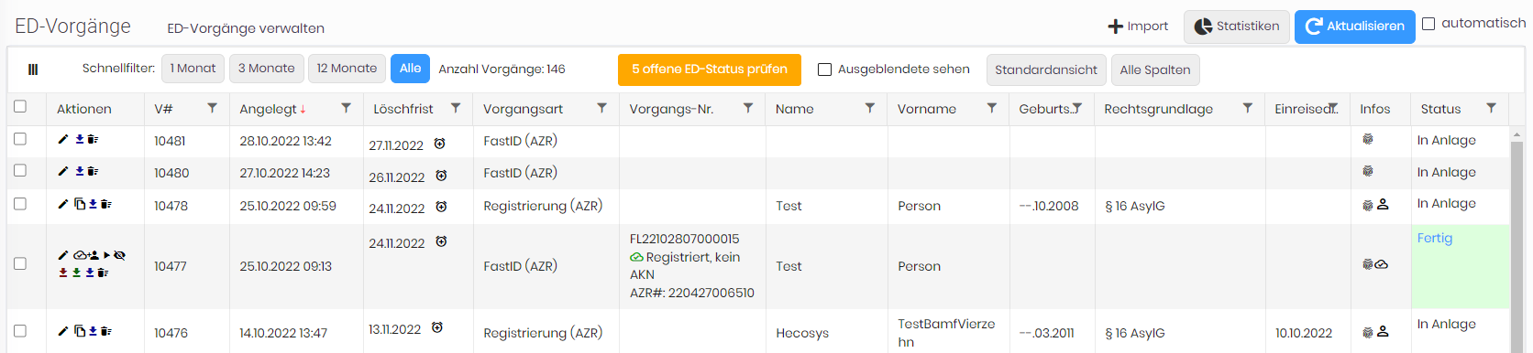Click the copy icon for Vorgang 10478
The image size is (1533, 353).
80,204
